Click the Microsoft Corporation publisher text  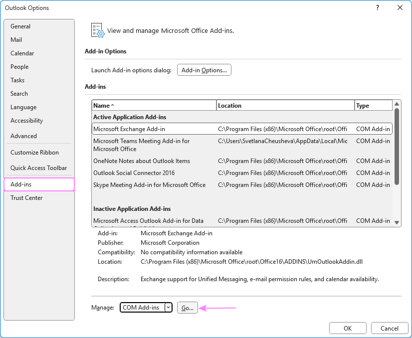(x=170, y=243)
